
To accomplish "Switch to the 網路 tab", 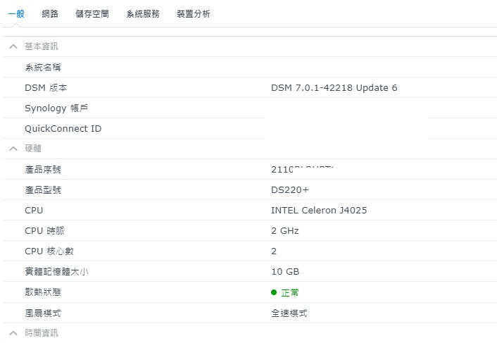I will (x=50, y=13).
